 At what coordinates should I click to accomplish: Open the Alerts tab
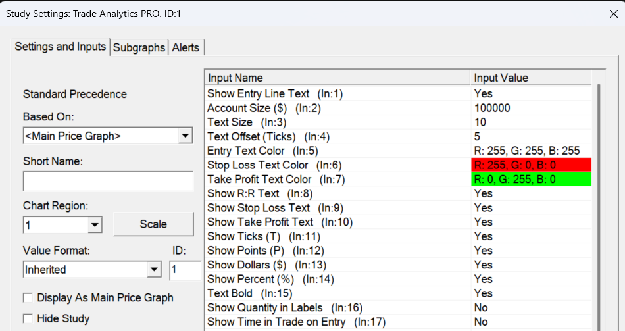click(x=187, y=47)
